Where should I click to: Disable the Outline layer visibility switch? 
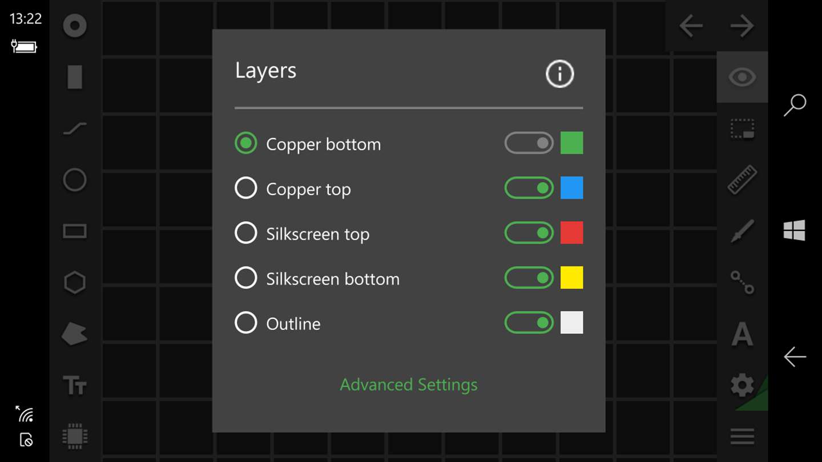(529, 323)
